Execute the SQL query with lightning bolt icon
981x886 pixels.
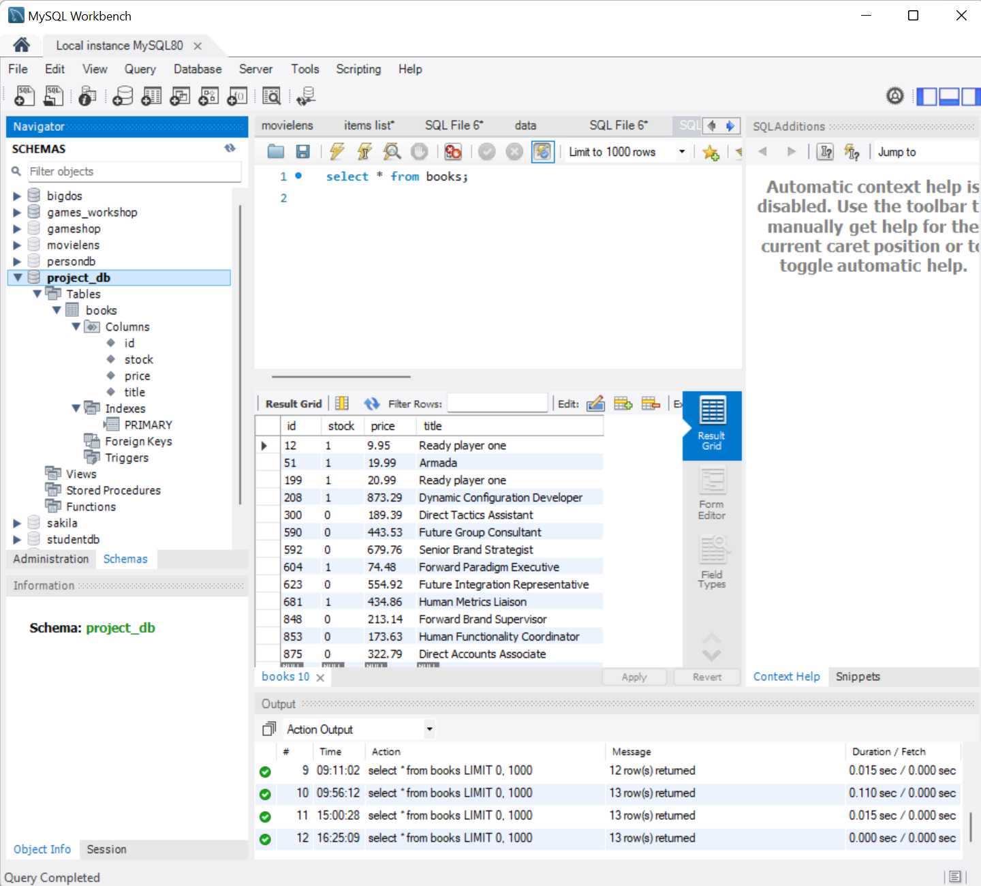click(x=337, y=151)
